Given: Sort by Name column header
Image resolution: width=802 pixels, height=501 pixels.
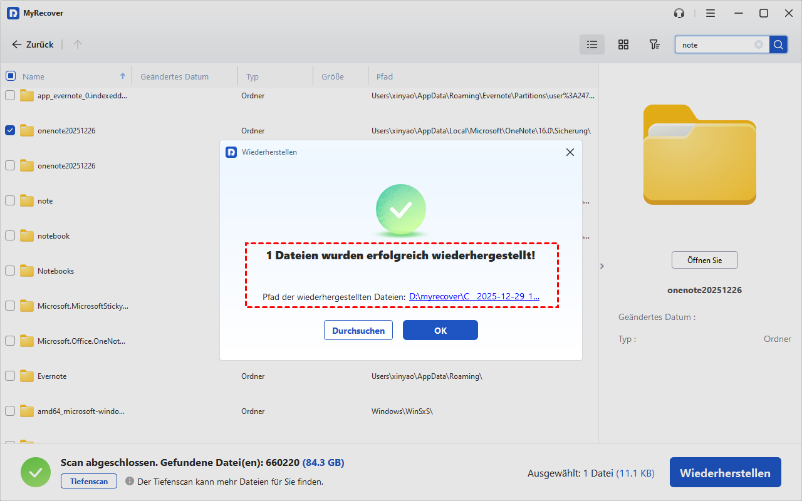Looking at the screenshot, I should 34,76.
